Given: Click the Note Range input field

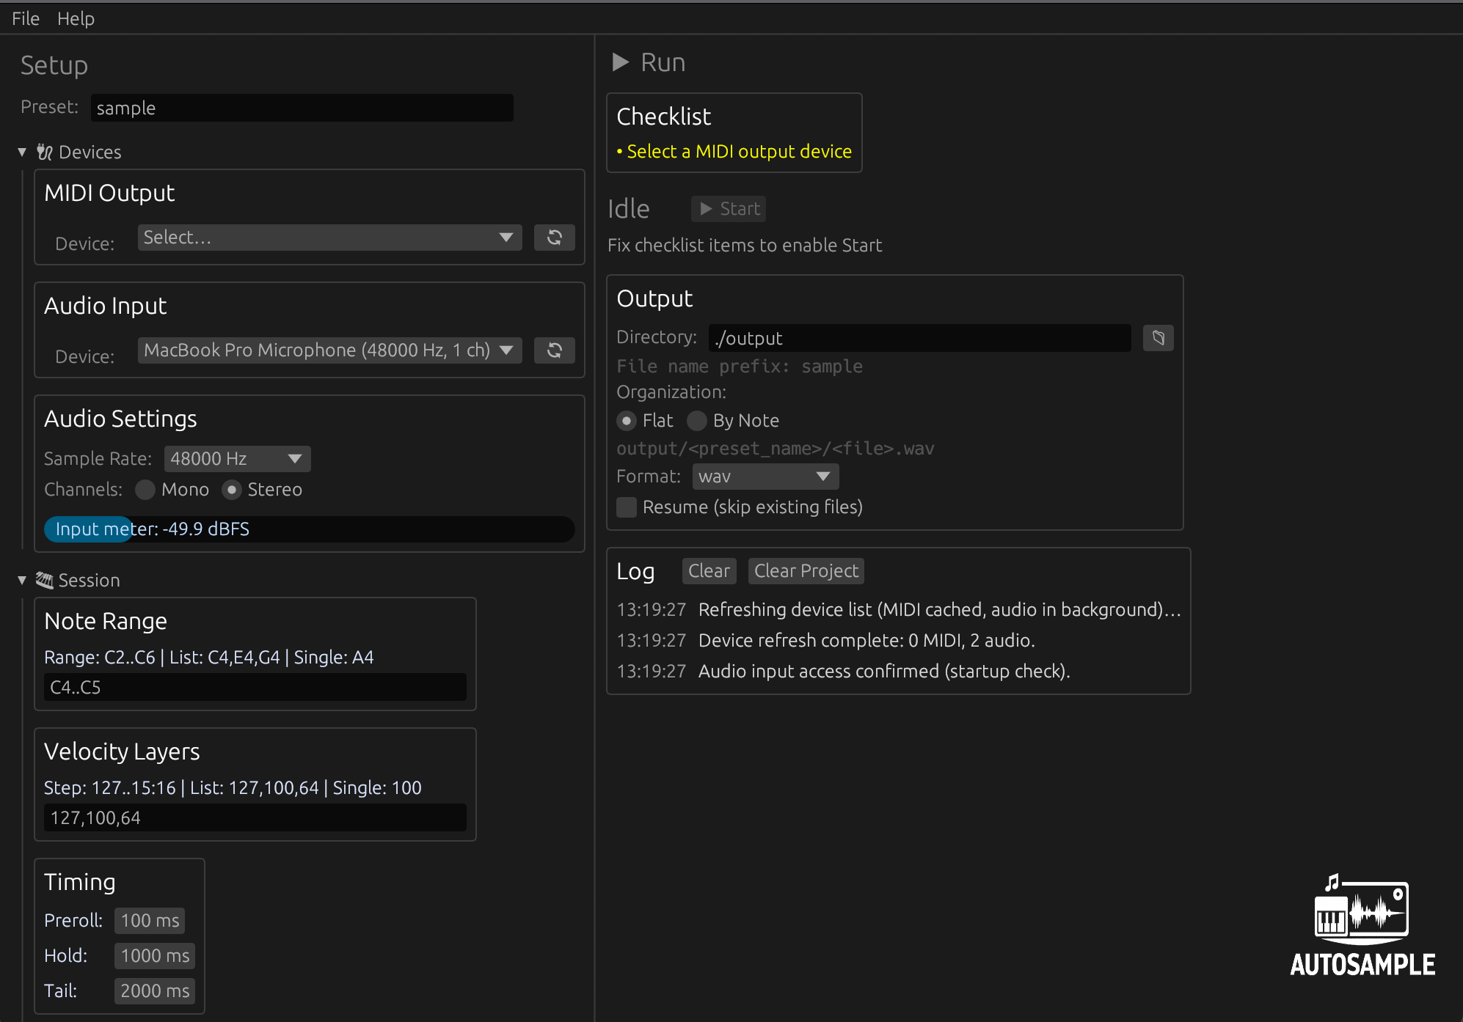Looking at the screenshot, I should (x=255, y=687).
